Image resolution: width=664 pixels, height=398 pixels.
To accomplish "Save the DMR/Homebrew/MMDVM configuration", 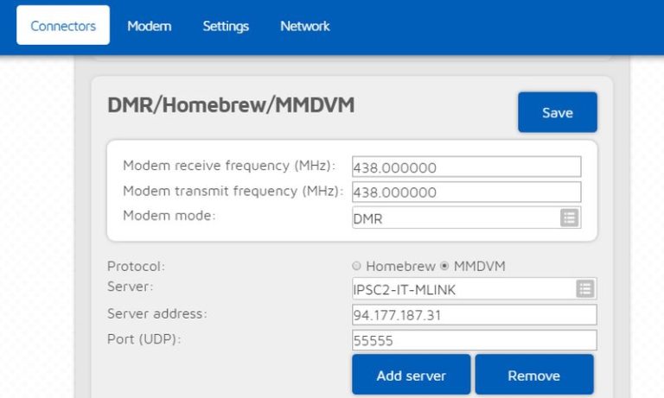I will pyautogui.click(x=558, y=112).
